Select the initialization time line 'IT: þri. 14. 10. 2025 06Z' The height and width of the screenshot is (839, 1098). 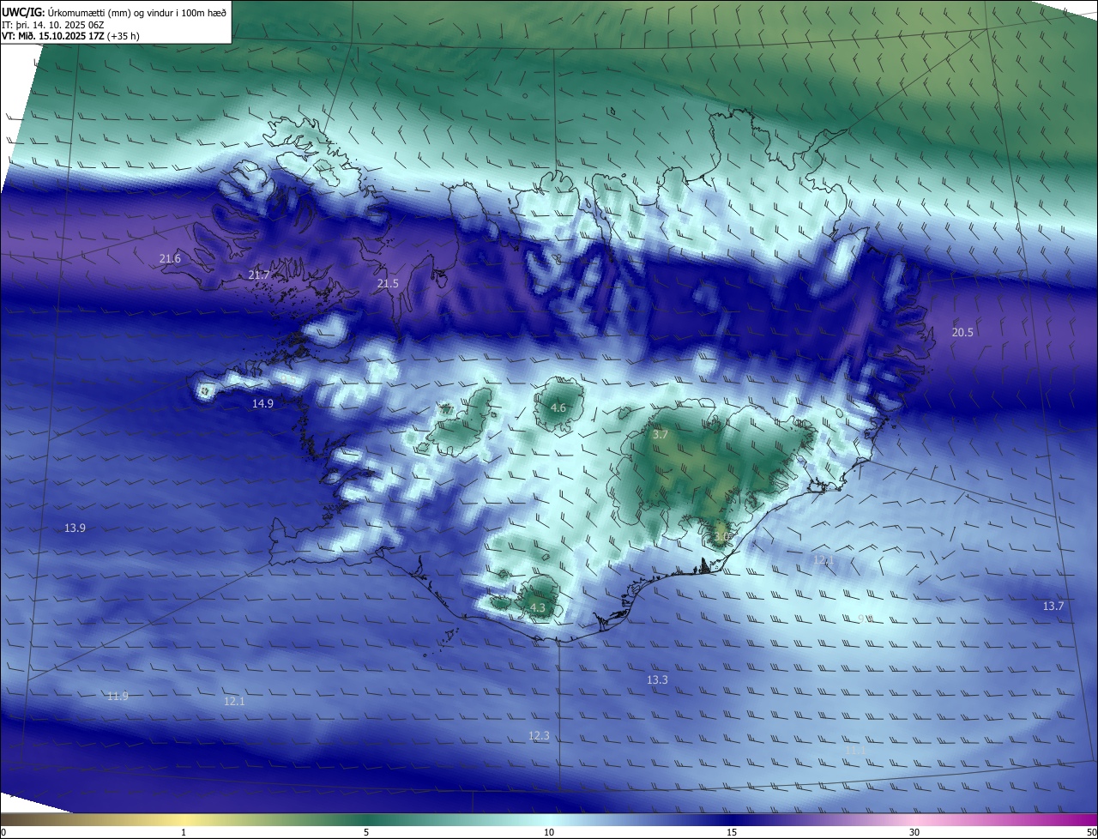(53, 24)
